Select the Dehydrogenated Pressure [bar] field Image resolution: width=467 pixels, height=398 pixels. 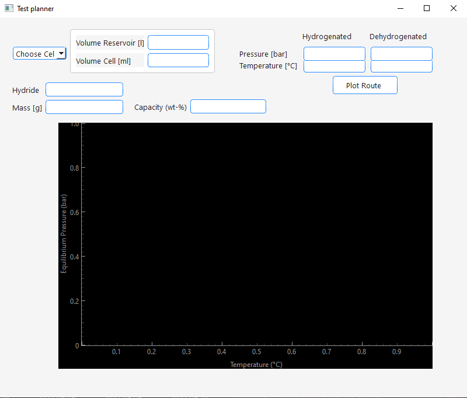point(401,54)
